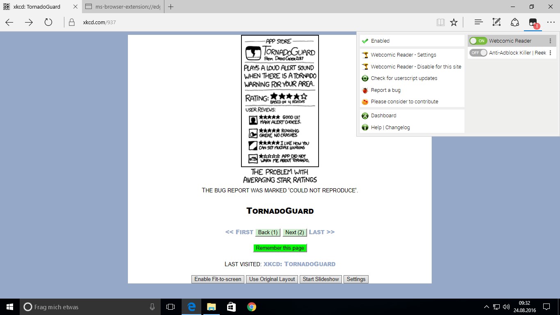Refresh the xkcd page

pos(48,23)
